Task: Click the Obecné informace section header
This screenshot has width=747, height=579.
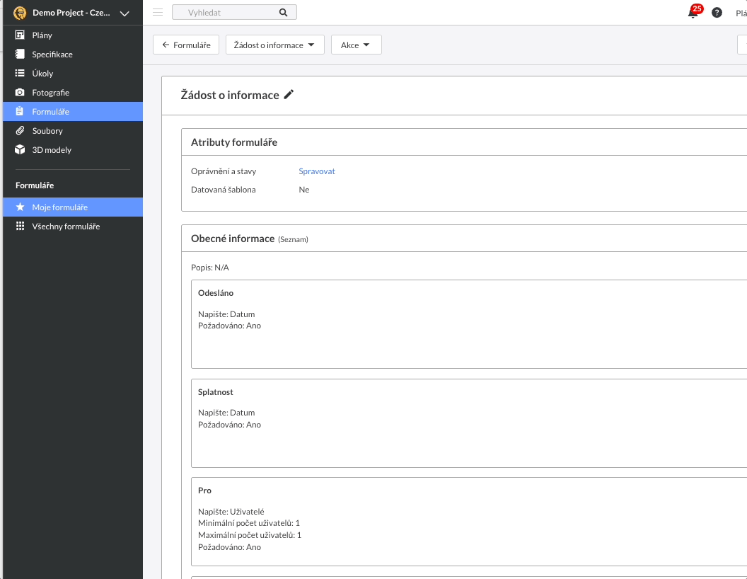Action: point(233,239)
